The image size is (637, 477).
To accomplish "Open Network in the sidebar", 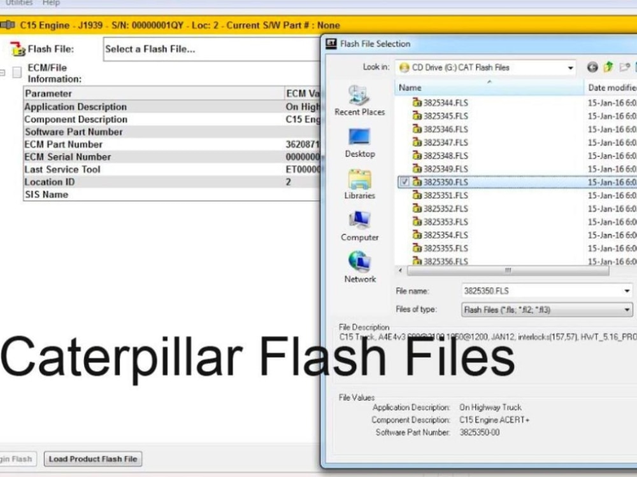I will (359, 267).
